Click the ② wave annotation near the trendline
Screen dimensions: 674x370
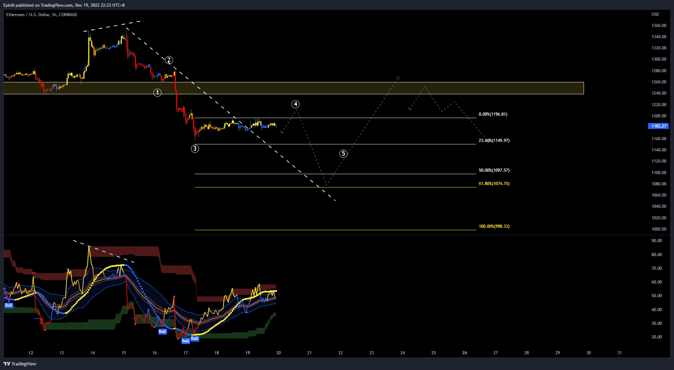coord(169,60)
